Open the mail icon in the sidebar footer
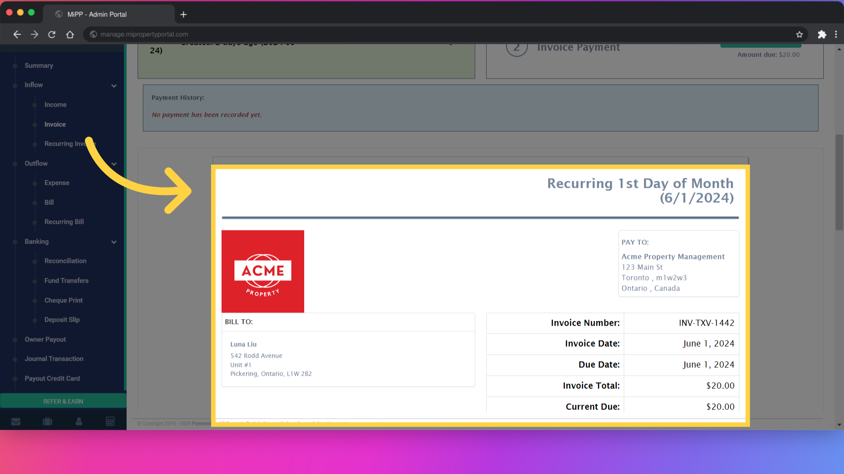The height and width of the screenshot is (474, 844). [x=16, y=421]
